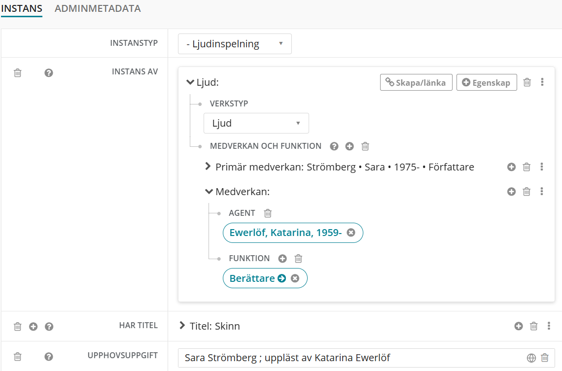This screenshot has width=562, height=371.
Task: Remove the Berättare function chip
Action: point(295,278)
